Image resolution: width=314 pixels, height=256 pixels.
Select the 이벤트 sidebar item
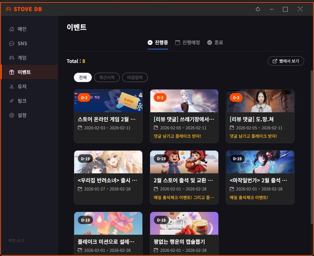(24, 72)
